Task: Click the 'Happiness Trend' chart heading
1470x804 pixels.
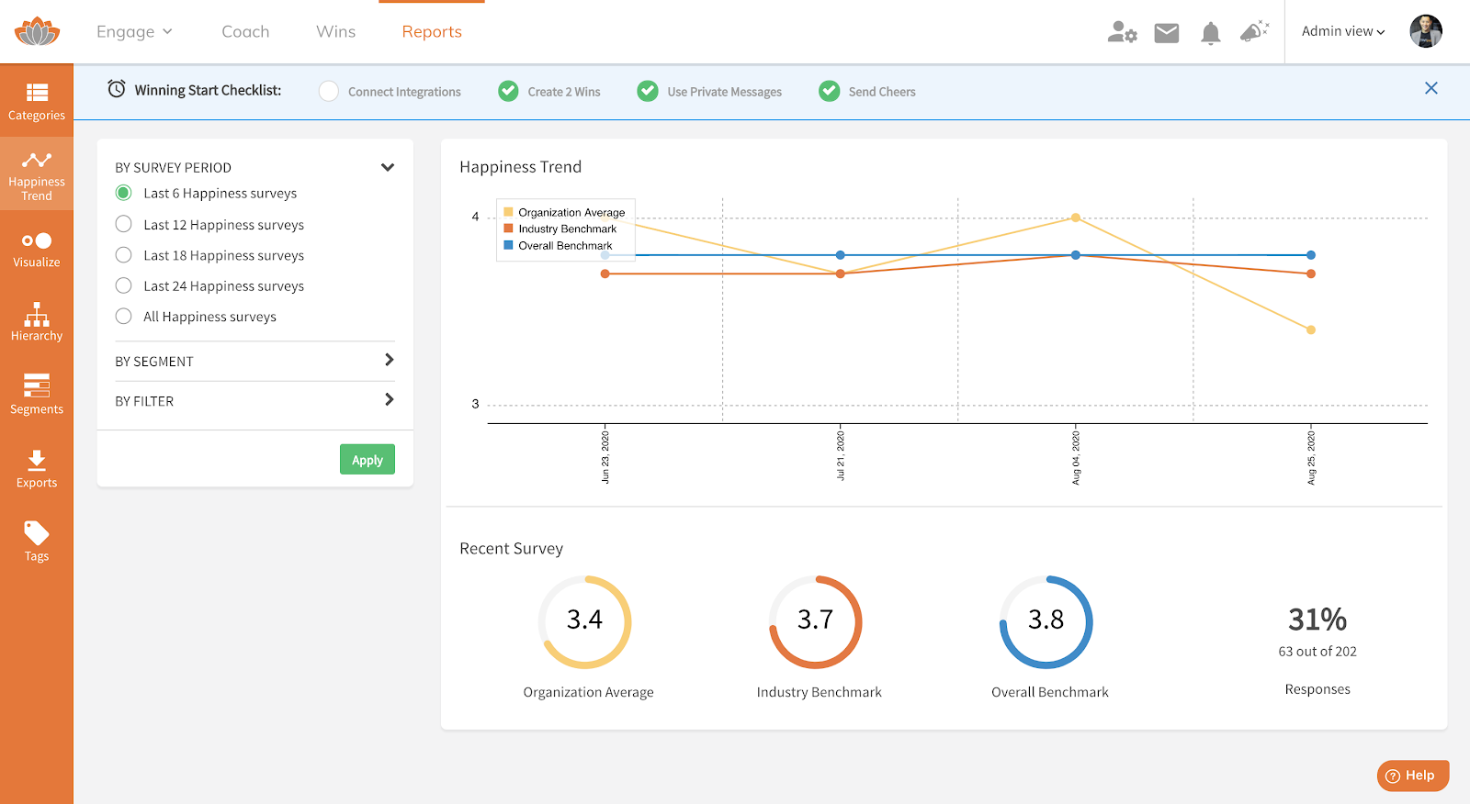Action: coord(521,167)
